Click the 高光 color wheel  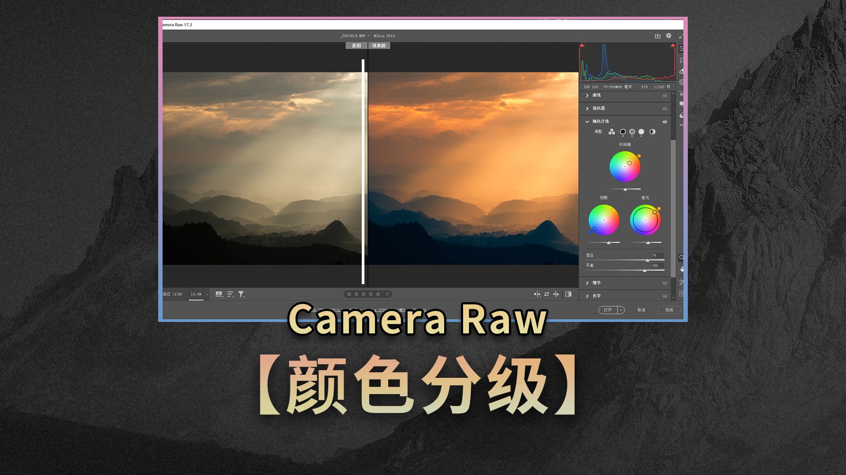tap(645, 220)
